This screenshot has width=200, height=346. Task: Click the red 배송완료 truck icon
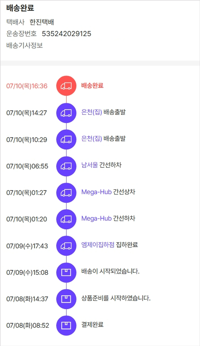click(66, 86)
